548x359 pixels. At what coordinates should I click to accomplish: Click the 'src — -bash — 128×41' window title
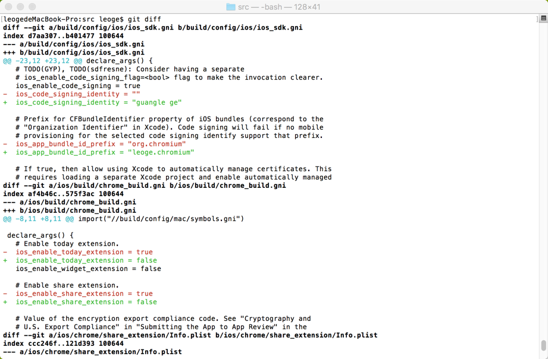point(278,7)
